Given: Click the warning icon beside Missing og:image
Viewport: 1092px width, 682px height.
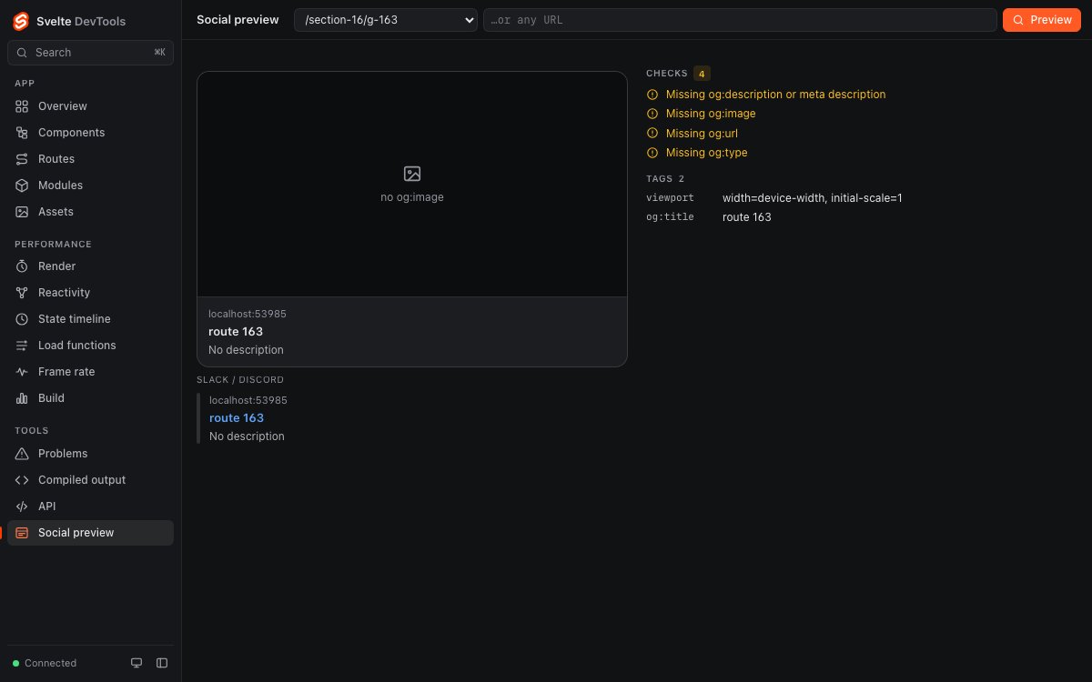Looking at the screenshot, I should pyautogui.click(x=652, y=114).
